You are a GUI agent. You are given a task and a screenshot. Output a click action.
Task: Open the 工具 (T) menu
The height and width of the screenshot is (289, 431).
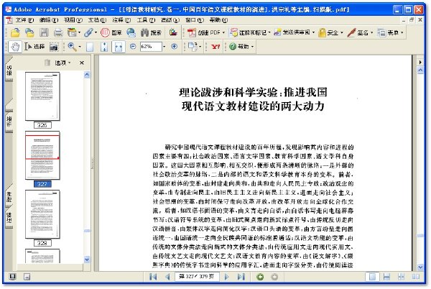tap(146, 20)
